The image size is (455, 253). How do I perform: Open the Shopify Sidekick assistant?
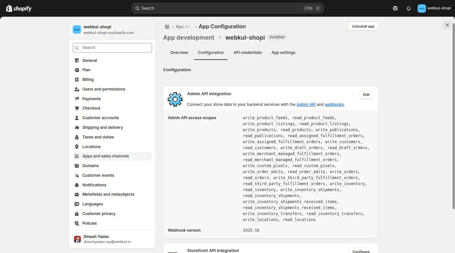coord(395,8)
